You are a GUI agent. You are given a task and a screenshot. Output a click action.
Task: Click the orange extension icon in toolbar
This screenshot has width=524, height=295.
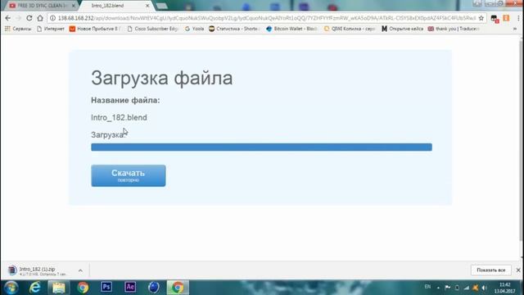pyautogui.click(x=506, y=18)
